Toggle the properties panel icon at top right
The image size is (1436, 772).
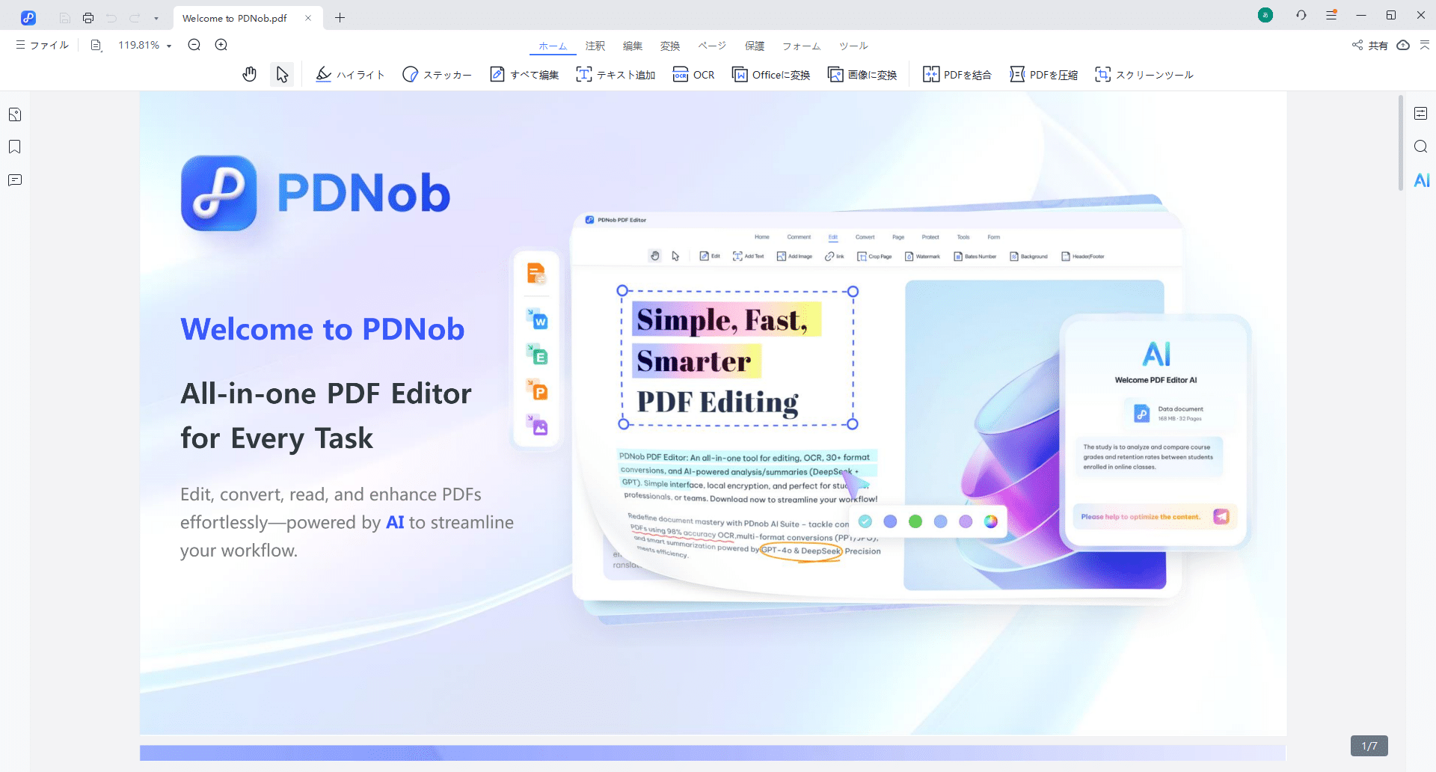[x=1421, y=114]
